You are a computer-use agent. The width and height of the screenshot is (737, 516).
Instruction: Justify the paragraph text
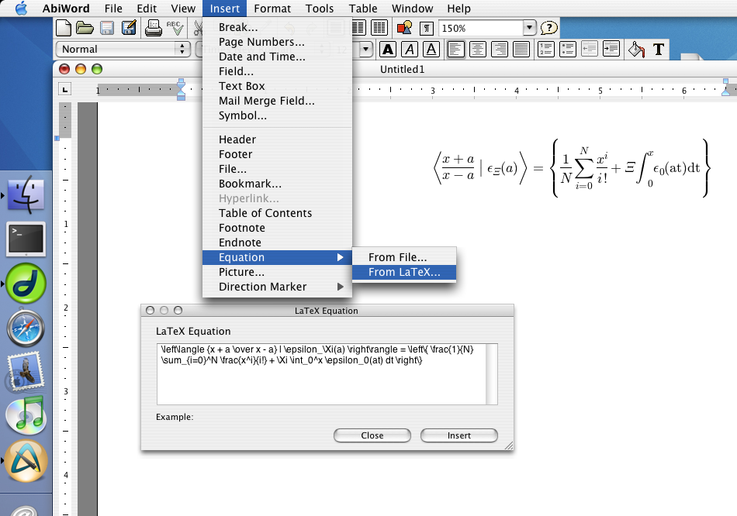[x=521, y=49]
